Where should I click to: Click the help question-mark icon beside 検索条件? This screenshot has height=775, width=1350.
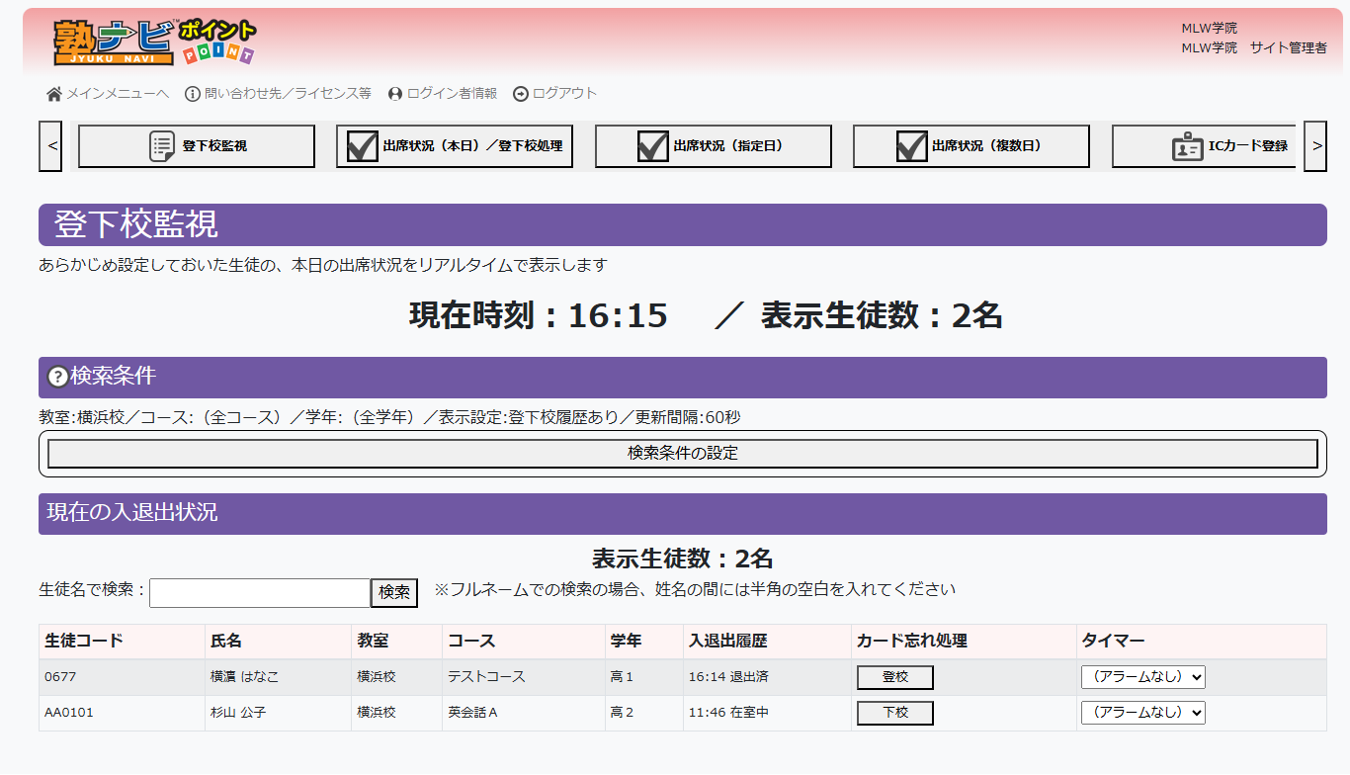tap(56, 375)
